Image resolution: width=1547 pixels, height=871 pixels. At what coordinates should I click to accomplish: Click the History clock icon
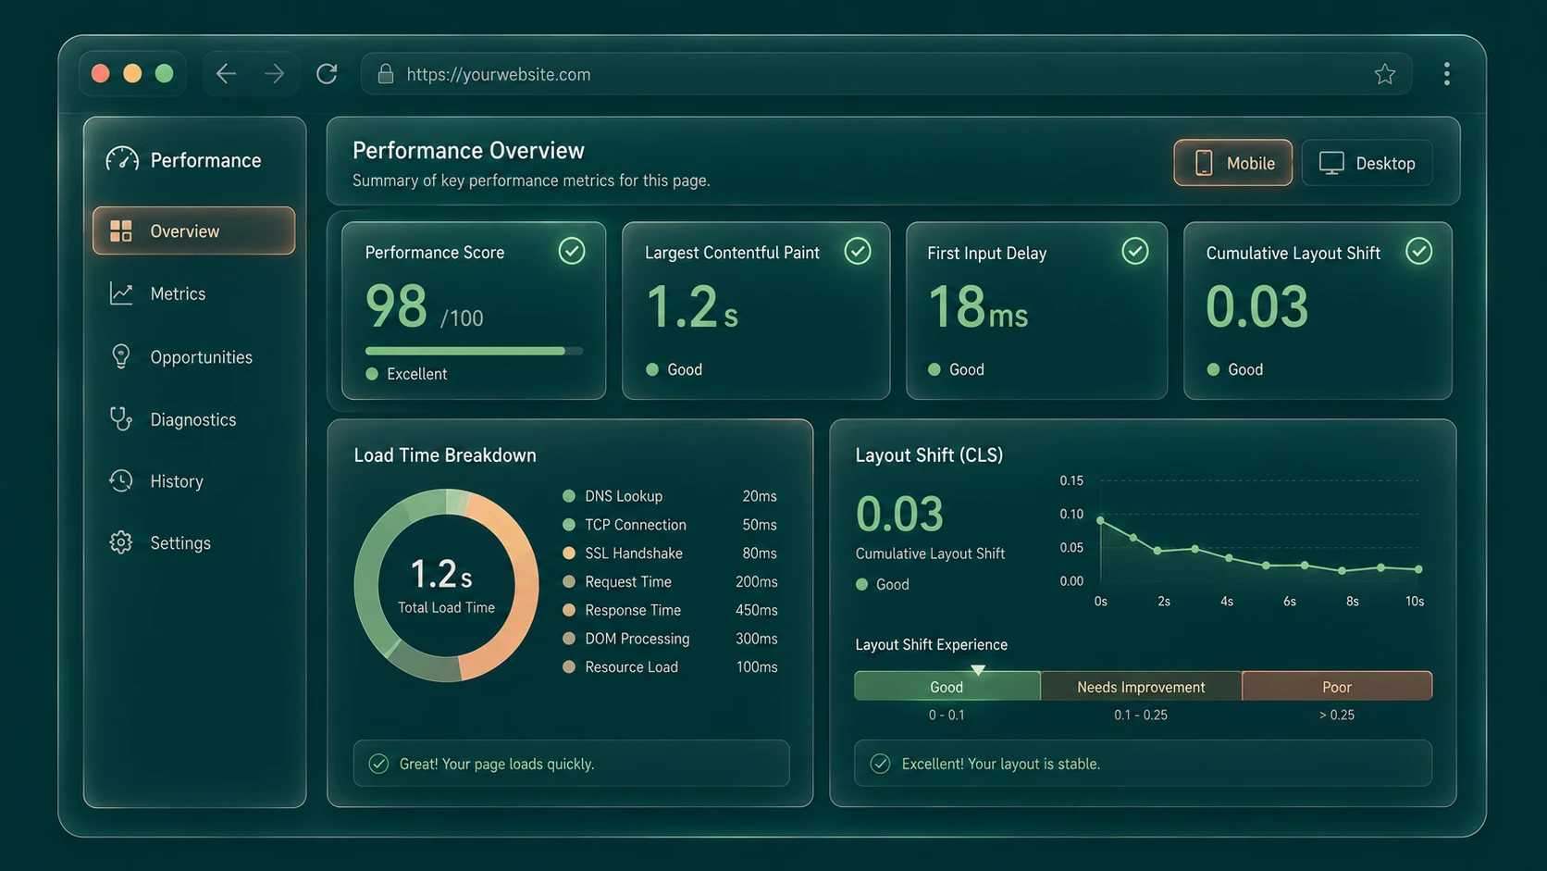coord(121,481)
